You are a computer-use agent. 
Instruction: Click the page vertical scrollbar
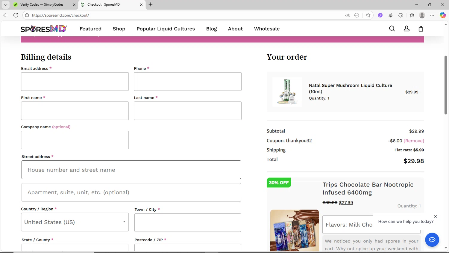click(x=446, y=85)
